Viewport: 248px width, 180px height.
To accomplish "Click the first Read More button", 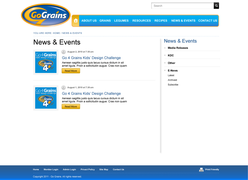I will tap(71, 71).
